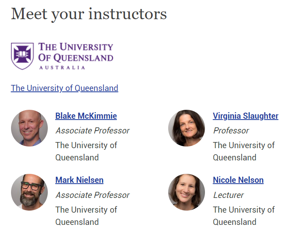Viewport: 296px width, 231px height.
Task: Click the university affiliation under Mark Nielsen
Action: [86, 216]
